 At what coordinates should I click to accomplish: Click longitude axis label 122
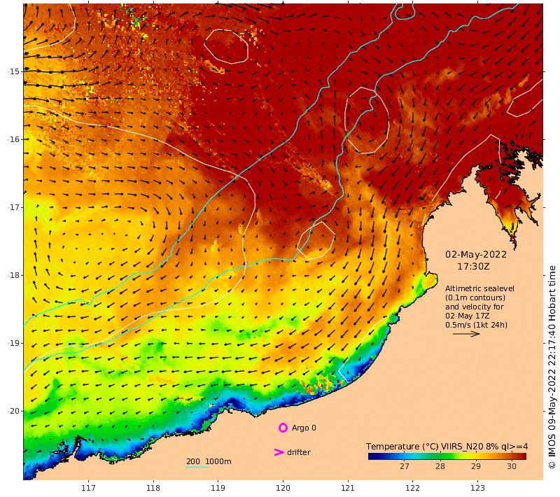(412, 488)
